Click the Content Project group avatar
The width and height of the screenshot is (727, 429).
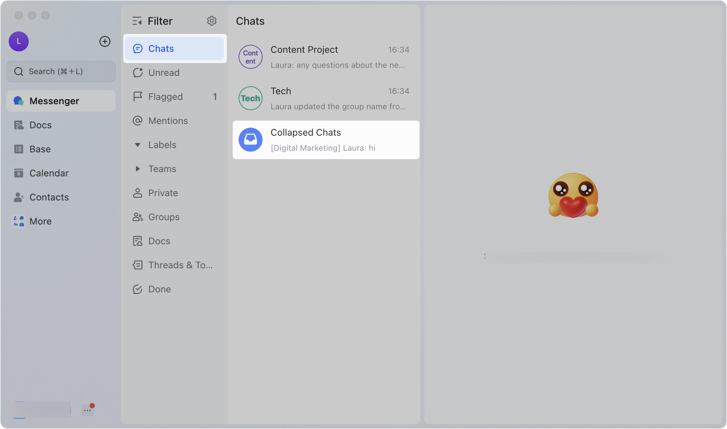coord(251,57)
